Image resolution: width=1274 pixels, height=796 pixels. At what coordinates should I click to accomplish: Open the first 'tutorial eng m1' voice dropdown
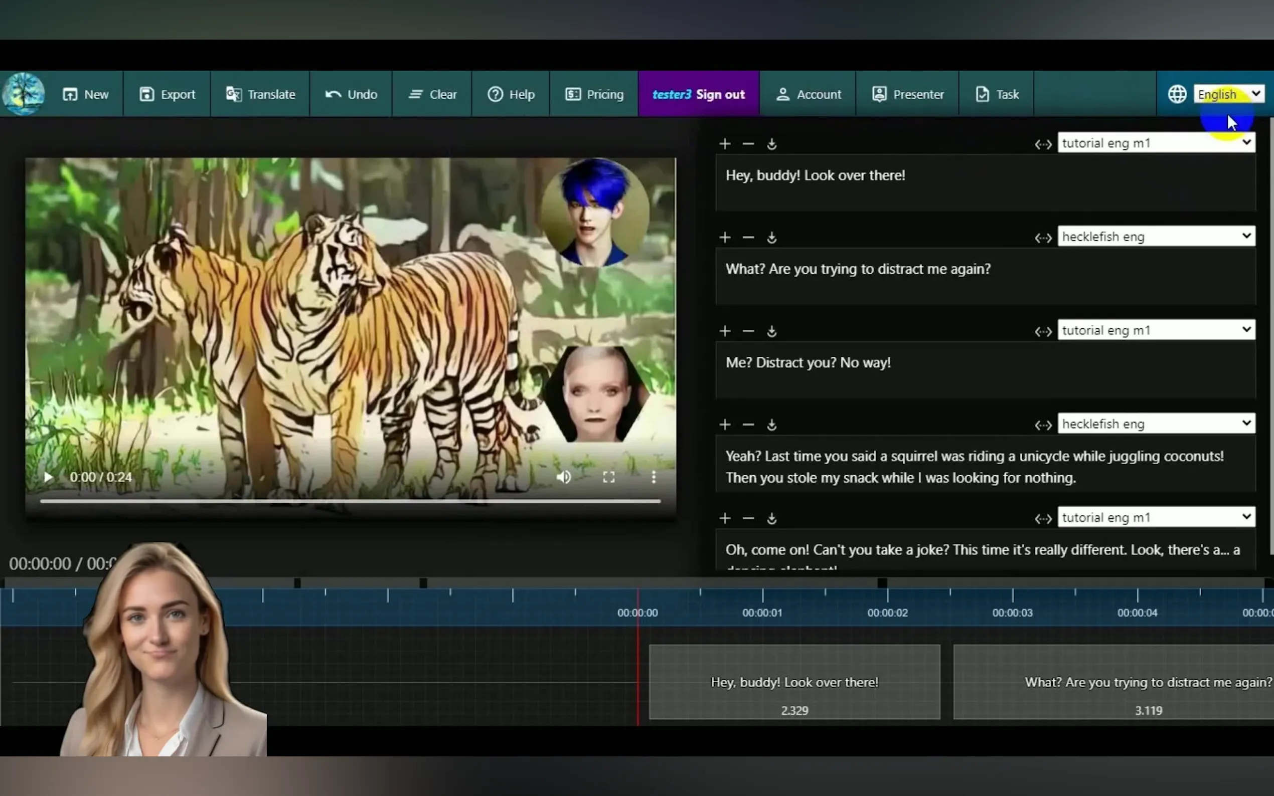(x=1156, y=143)
